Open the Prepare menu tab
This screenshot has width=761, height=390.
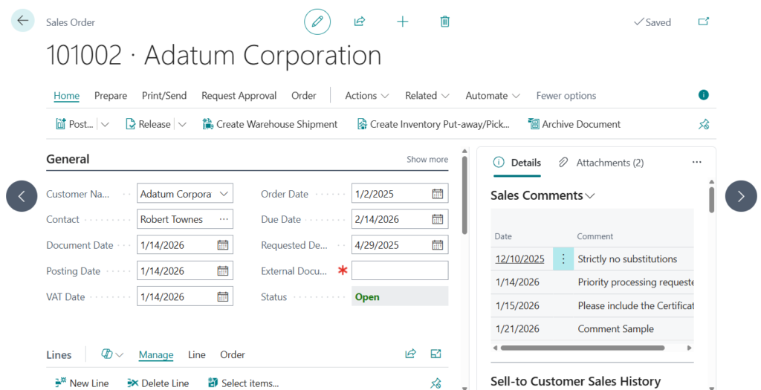click(x=111, y=96)
